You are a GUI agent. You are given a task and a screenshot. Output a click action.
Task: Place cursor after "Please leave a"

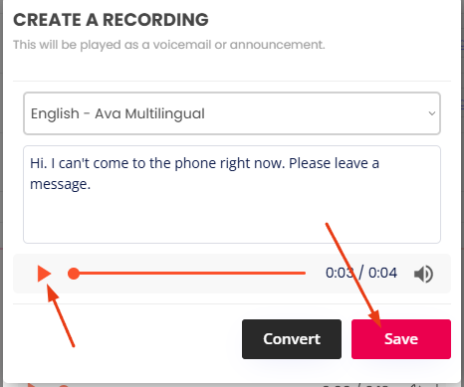(379, 163)
